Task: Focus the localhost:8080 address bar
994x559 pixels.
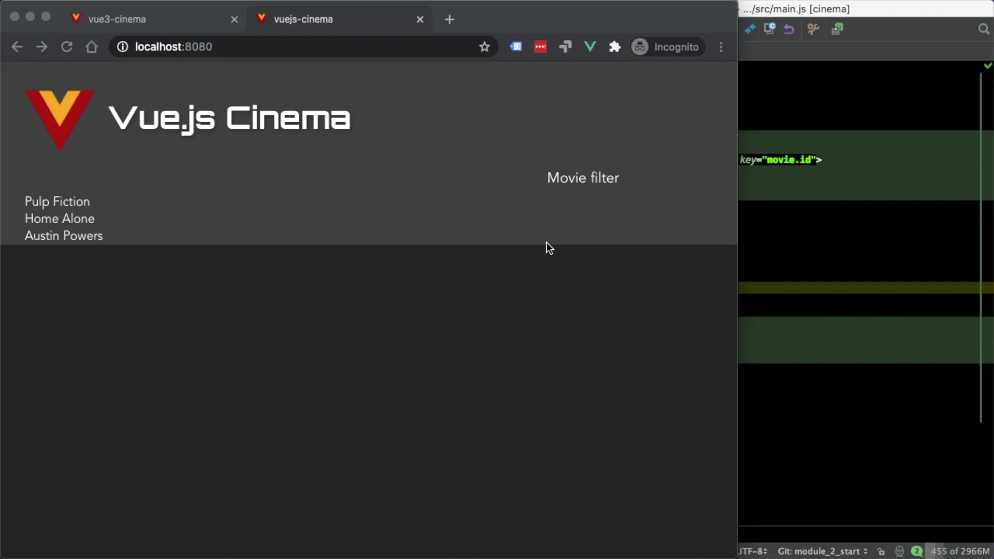Action: coord(300,47)
